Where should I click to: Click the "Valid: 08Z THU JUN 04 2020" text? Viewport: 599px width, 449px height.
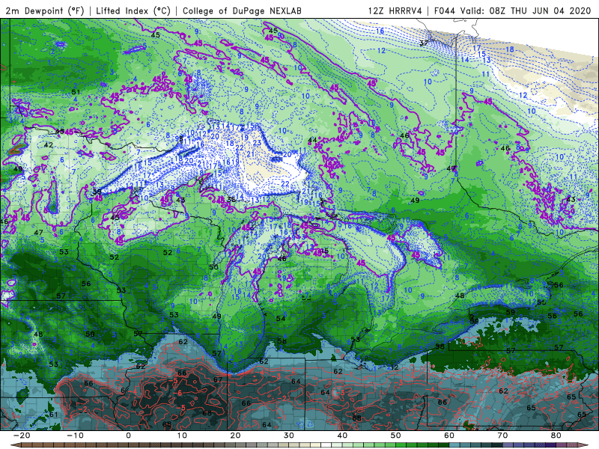526,10
